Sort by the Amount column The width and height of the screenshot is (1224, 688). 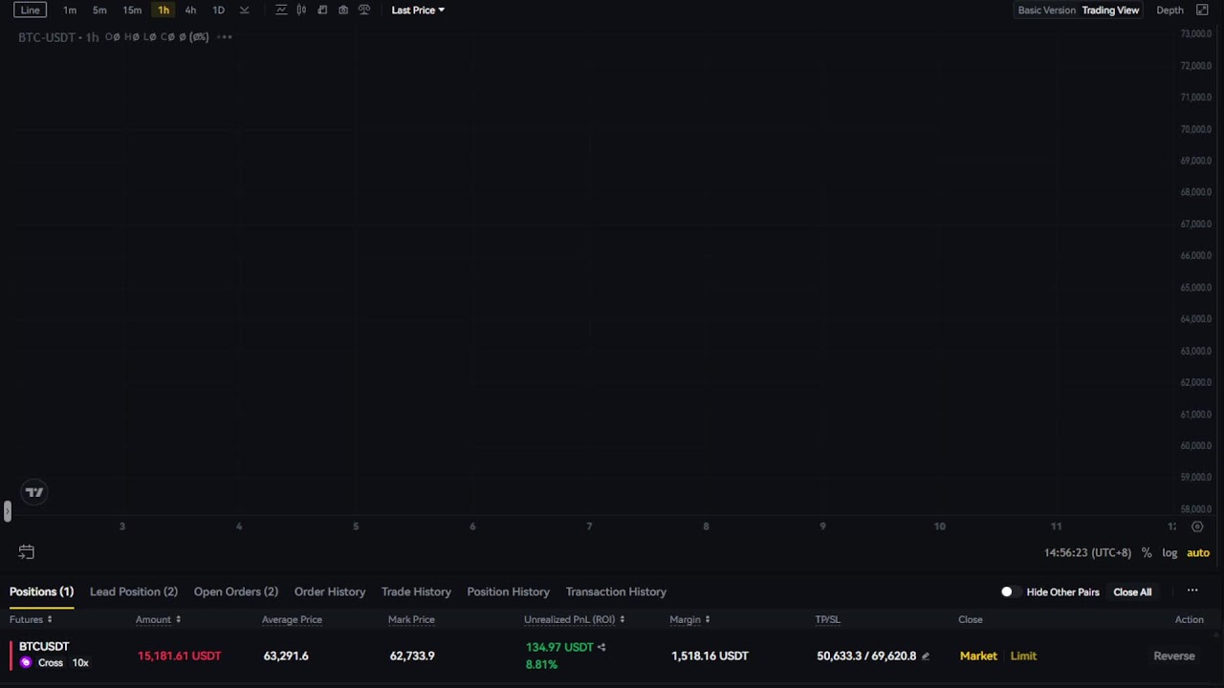point(158,619)
